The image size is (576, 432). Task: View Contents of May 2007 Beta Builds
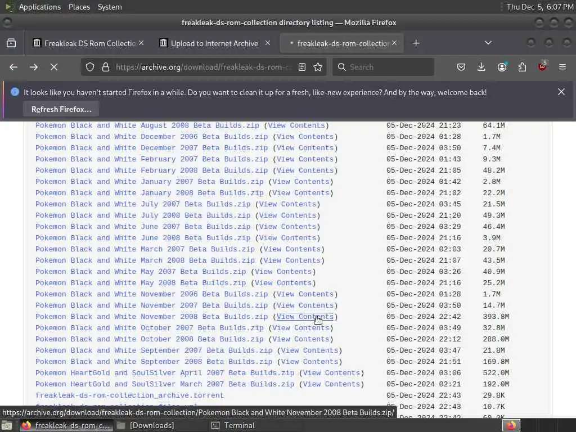[x=283, y=272]
